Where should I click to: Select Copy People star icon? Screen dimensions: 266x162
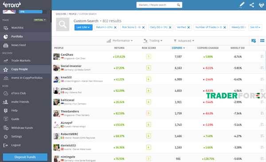click(6, 69)
